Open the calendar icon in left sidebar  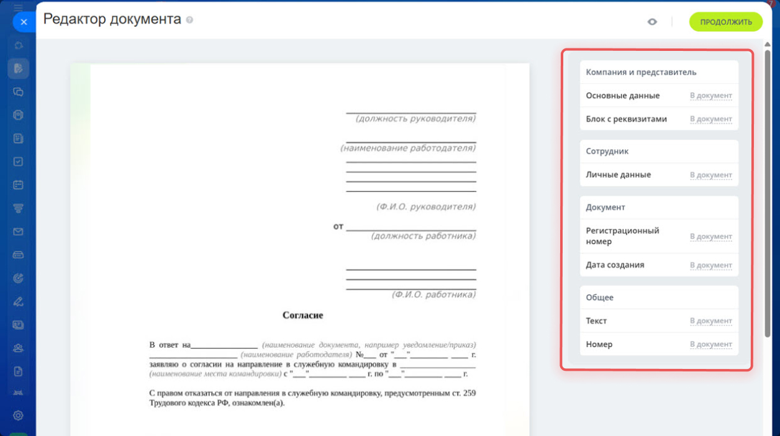(x=18, y=184)
